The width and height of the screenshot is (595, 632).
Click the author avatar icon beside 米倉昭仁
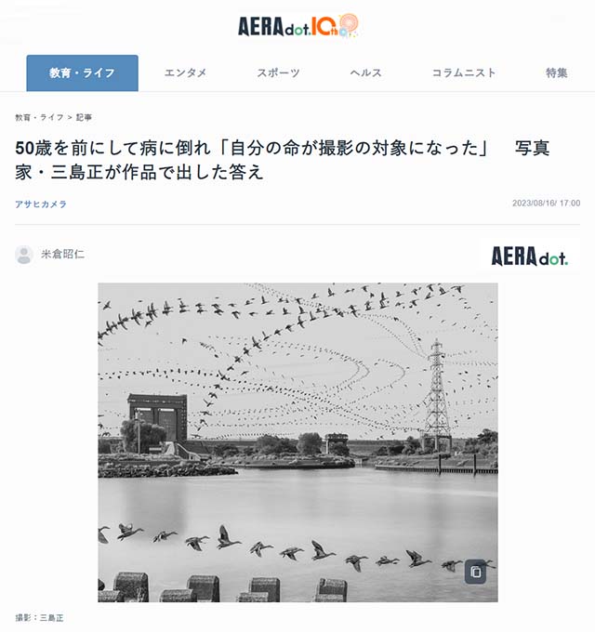click(24, 255)
